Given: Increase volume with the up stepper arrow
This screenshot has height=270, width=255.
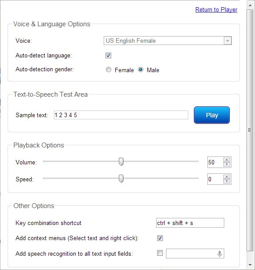Looking at the screenshot, I should [x=227, y=160].
